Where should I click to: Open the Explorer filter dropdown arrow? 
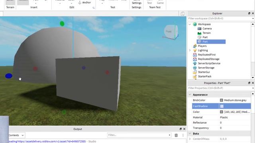tap(253, 19)
